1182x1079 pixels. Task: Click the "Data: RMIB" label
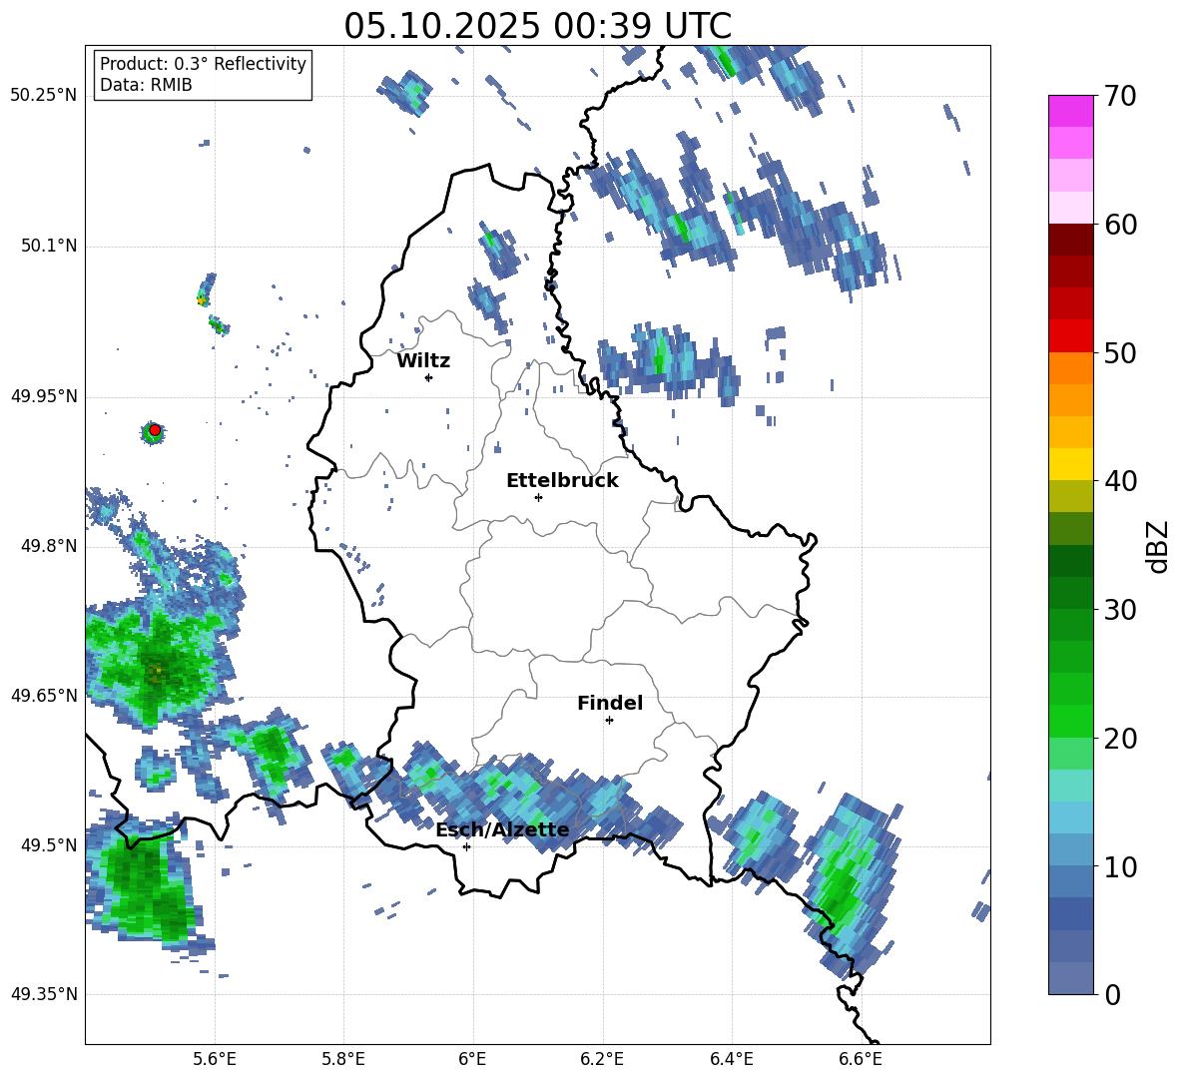tap(146, 85)
